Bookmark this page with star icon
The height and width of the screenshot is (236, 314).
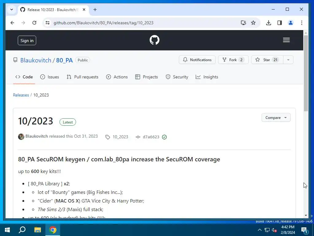[x=253, y=23]
